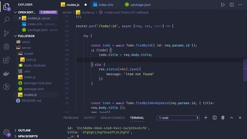Click the '1 UNSAVED' badge
Viewport: 247px width, 139px height.
coord(48,12)
